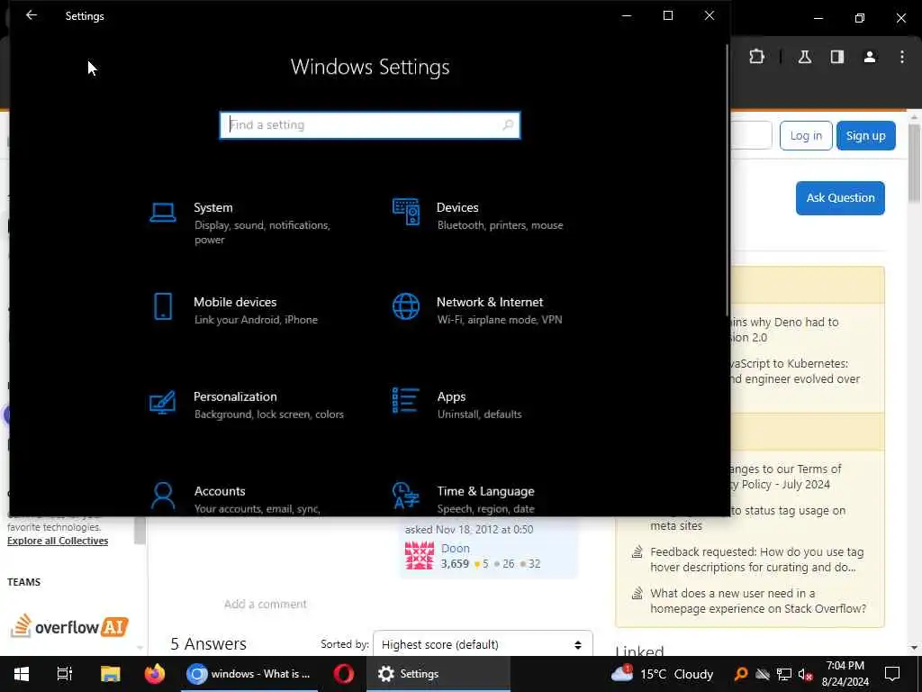Click Log in on Stack Overflow
The image size is (922, 692).
pos(806,136)
